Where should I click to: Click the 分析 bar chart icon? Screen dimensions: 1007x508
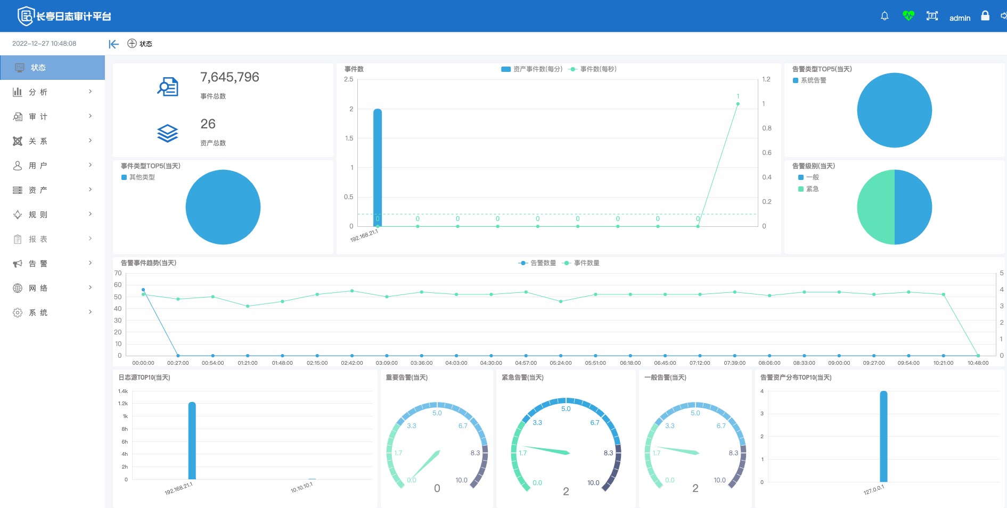[18, 92]
